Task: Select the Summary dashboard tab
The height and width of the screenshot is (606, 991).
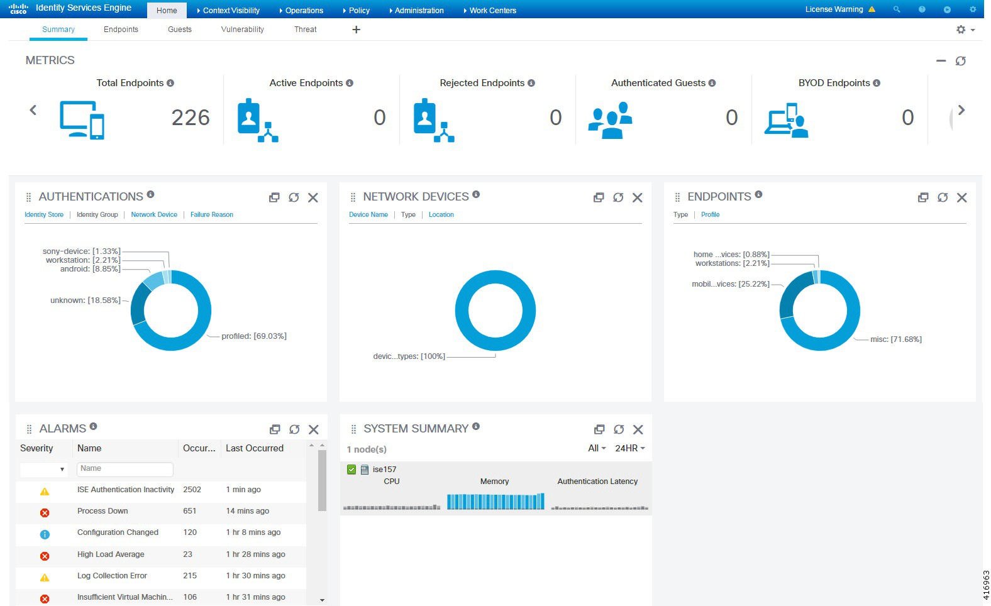Action: click(x=58, y=30)
